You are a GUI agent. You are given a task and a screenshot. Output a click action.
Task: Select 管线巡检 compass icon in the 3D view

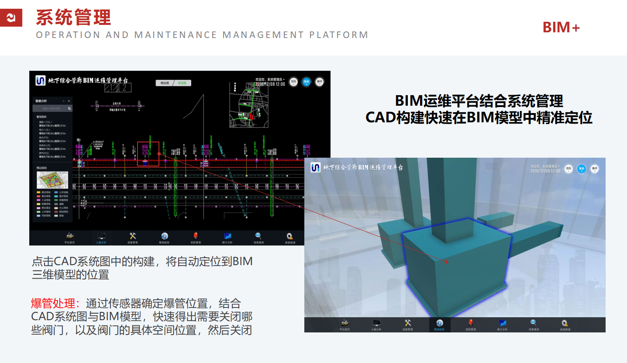[440, 323]
